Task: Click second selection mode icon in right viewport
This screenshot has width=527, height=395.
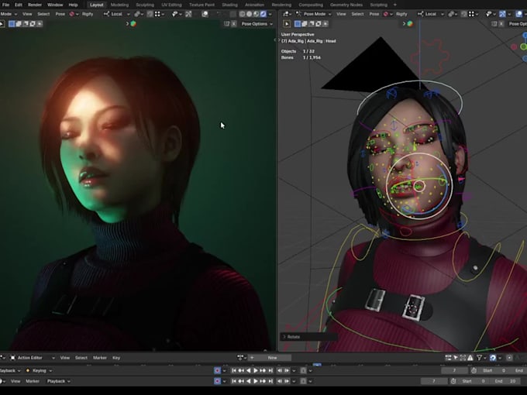Action: [305, 23]
